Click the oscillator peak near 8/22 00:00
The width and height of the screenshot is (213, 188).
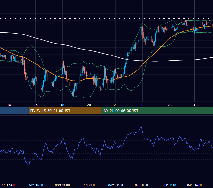pos(141,127)
